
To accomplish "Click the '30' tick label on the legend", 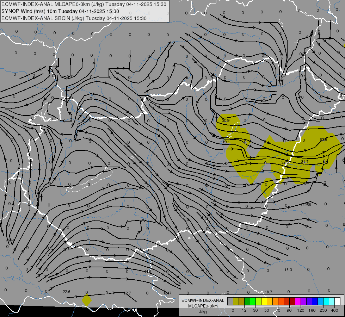I will point(255,310).
